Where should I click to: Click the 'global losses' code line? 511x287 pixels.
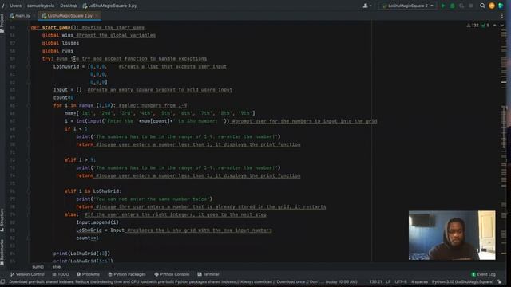[61, 43]
